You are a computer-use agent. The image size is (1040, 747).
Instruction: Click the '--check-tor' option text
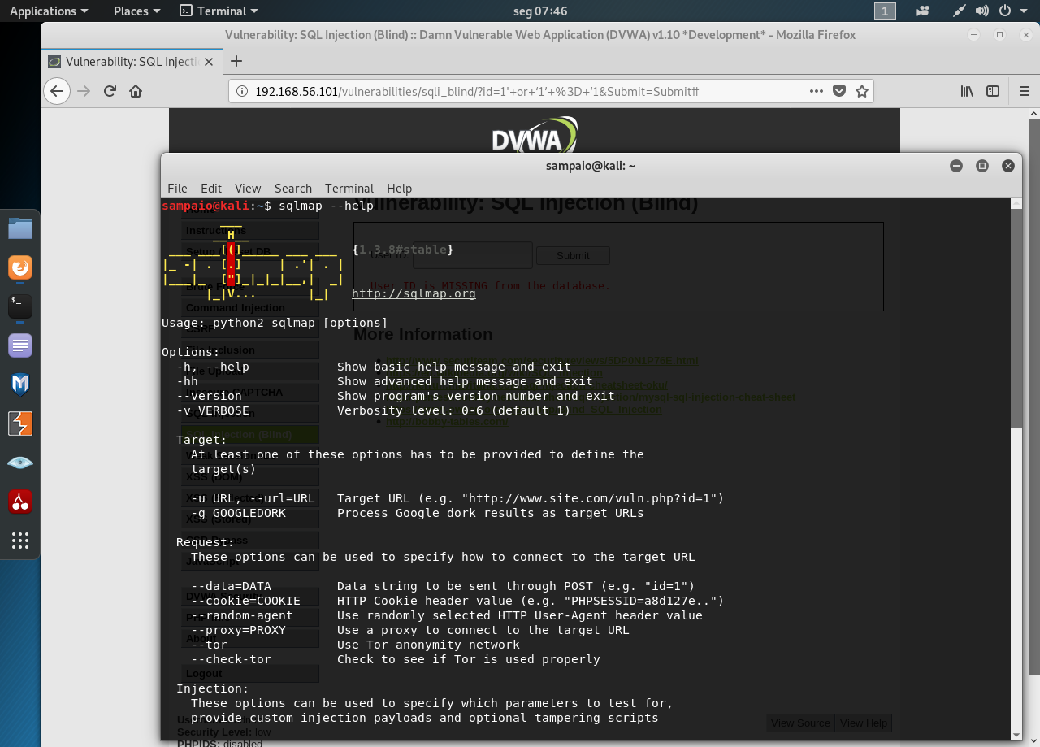231,659
